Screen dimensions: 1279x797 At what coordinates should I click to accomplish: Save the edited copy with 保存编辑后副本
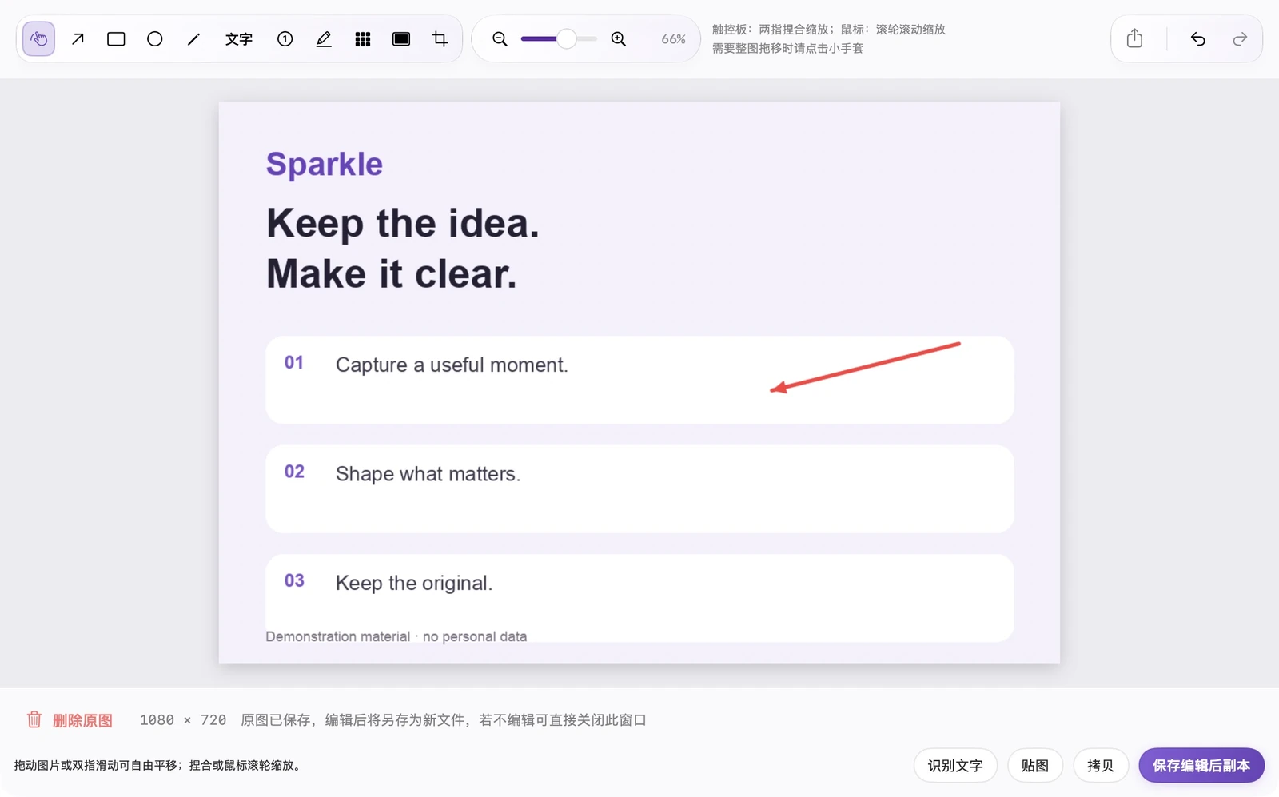pos(1201,766)
